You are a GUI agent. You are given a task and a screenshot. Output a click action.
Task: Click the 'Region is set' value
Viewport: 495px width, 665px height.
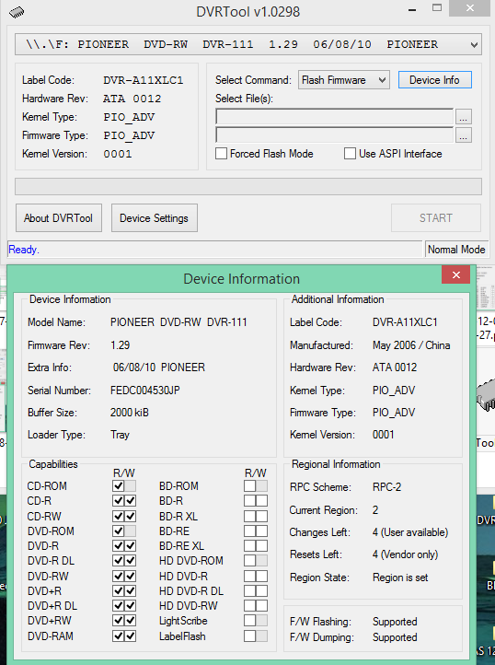[400, 577]
